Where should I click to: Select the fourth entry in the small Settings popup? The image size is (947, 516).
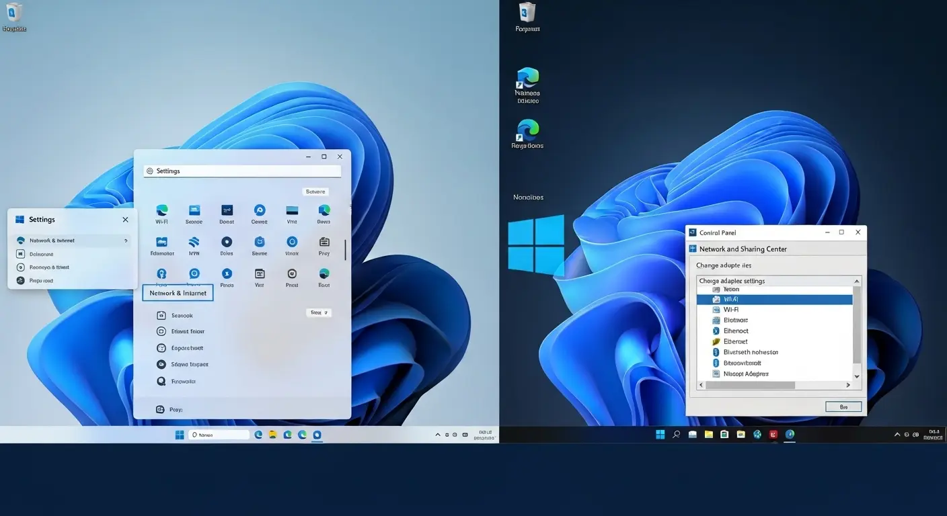point(73,280)
